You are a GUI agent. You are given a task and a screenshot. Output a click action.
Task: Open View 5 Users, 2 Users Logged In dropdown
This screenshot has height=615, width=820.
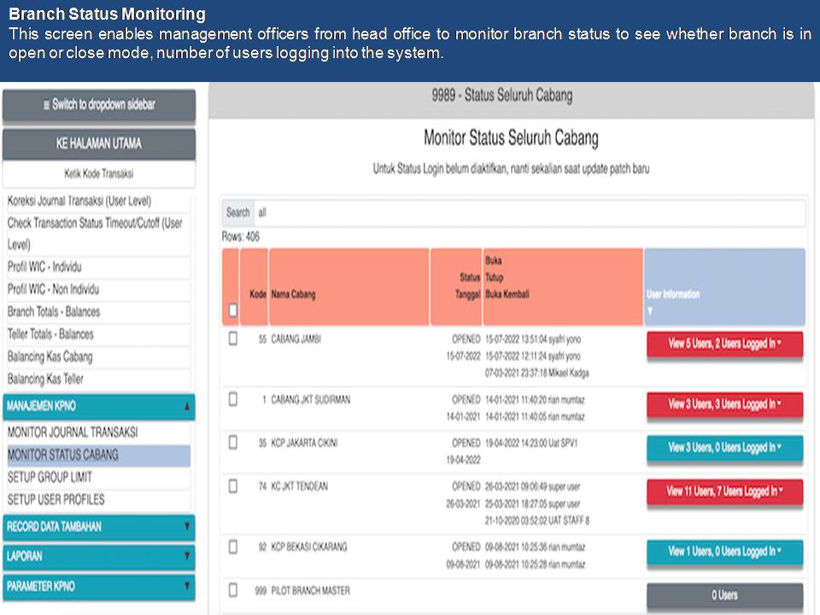point(724,344)
